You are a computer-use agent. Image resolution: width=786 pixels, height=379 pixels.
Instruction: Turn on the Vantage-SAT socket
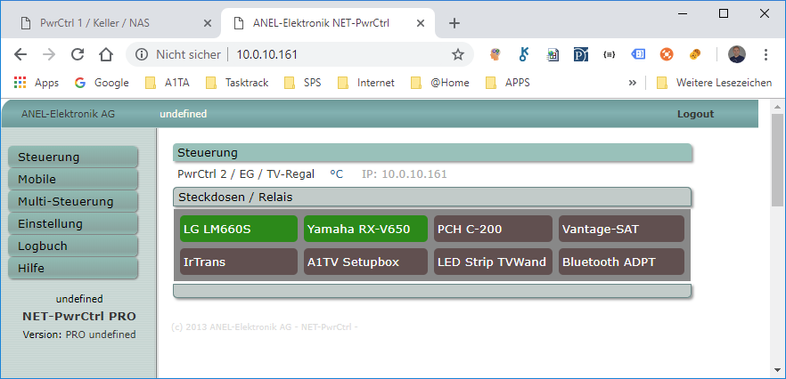(x=621, y=230)
